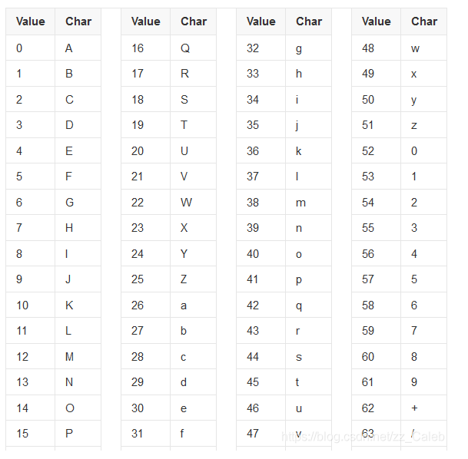The width and height of the screenshot is (468, 459).
Task: Click the fourth table's Char header
Action: (423, 21)
